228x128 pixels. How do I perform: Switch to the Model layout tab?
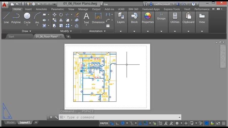click(10, 122)
